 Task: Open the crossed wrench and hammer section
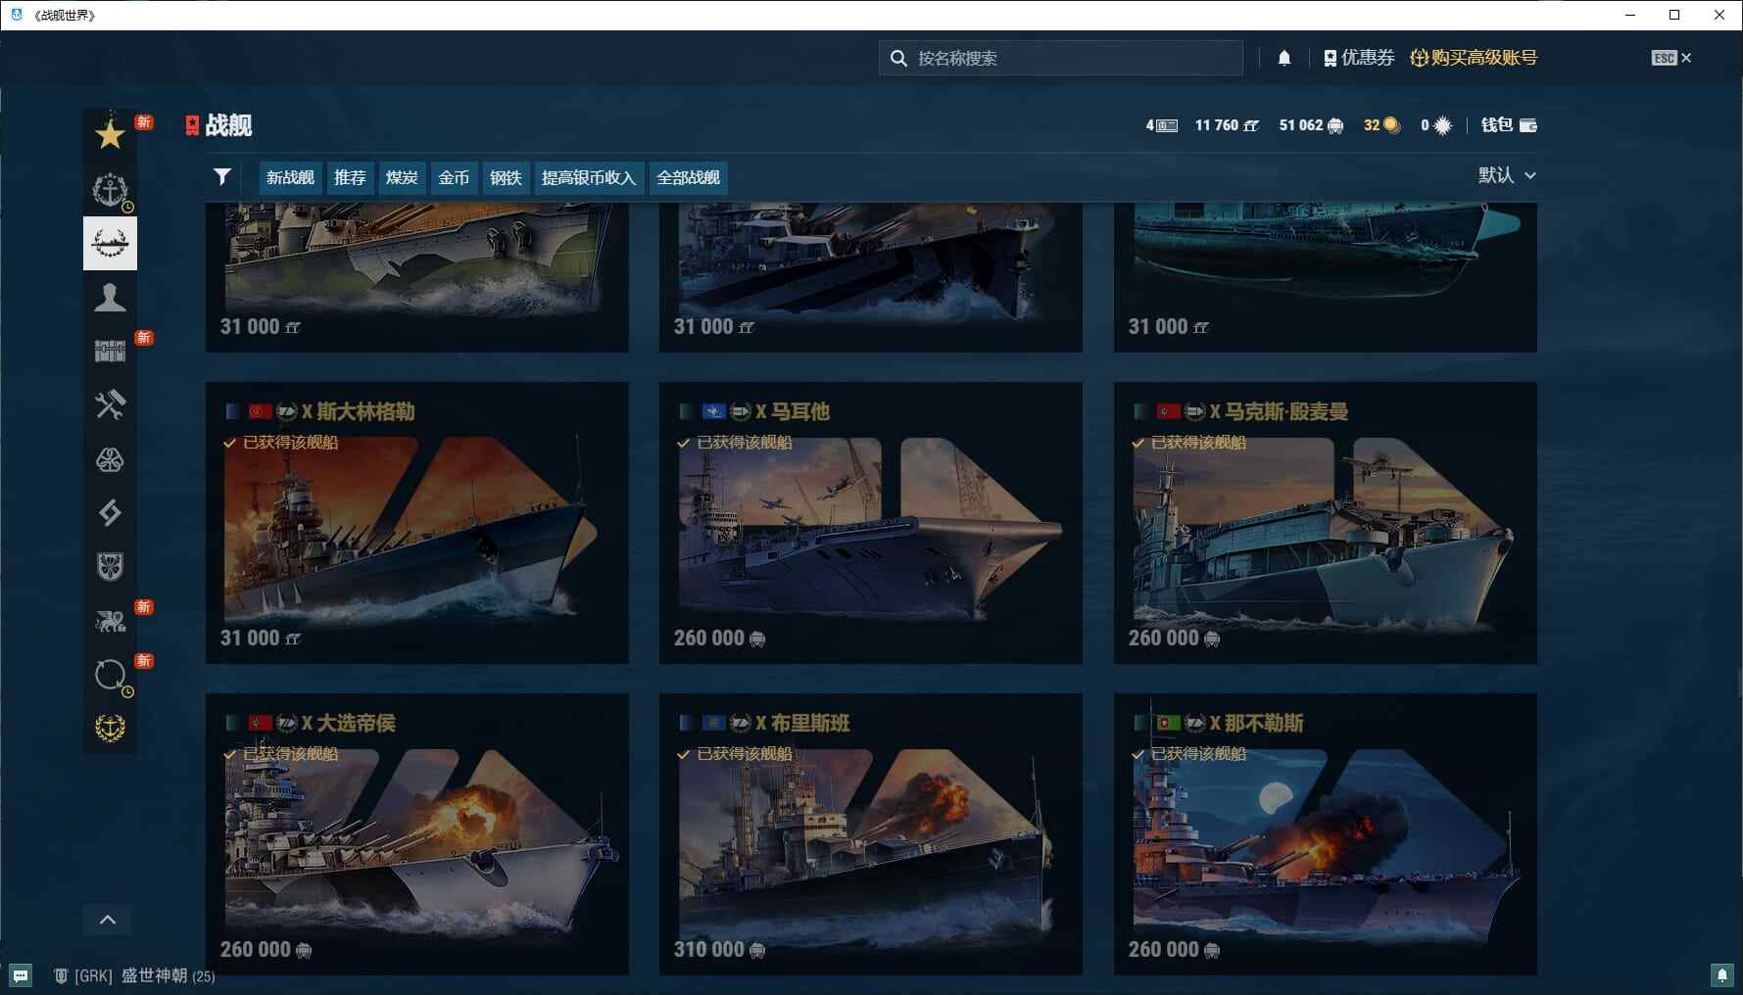click(110, 404)
